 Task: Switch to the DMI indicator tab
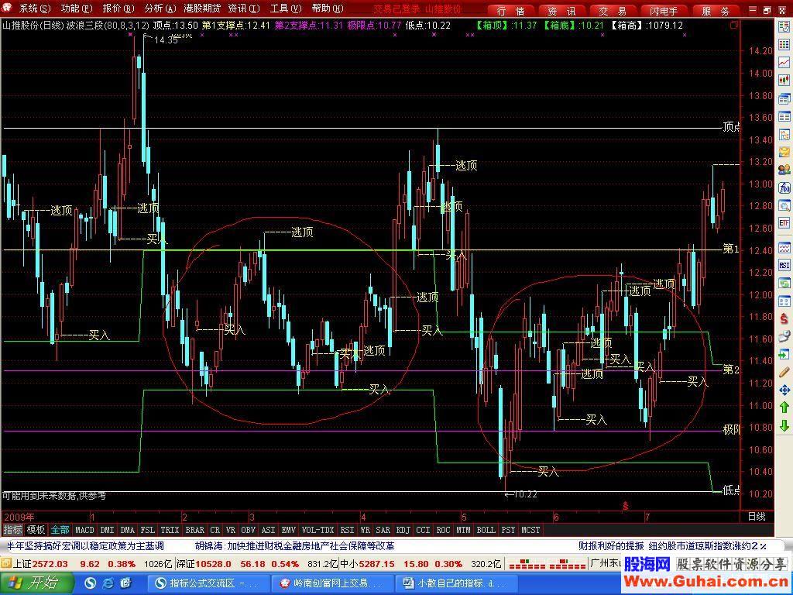pos(107,530)
